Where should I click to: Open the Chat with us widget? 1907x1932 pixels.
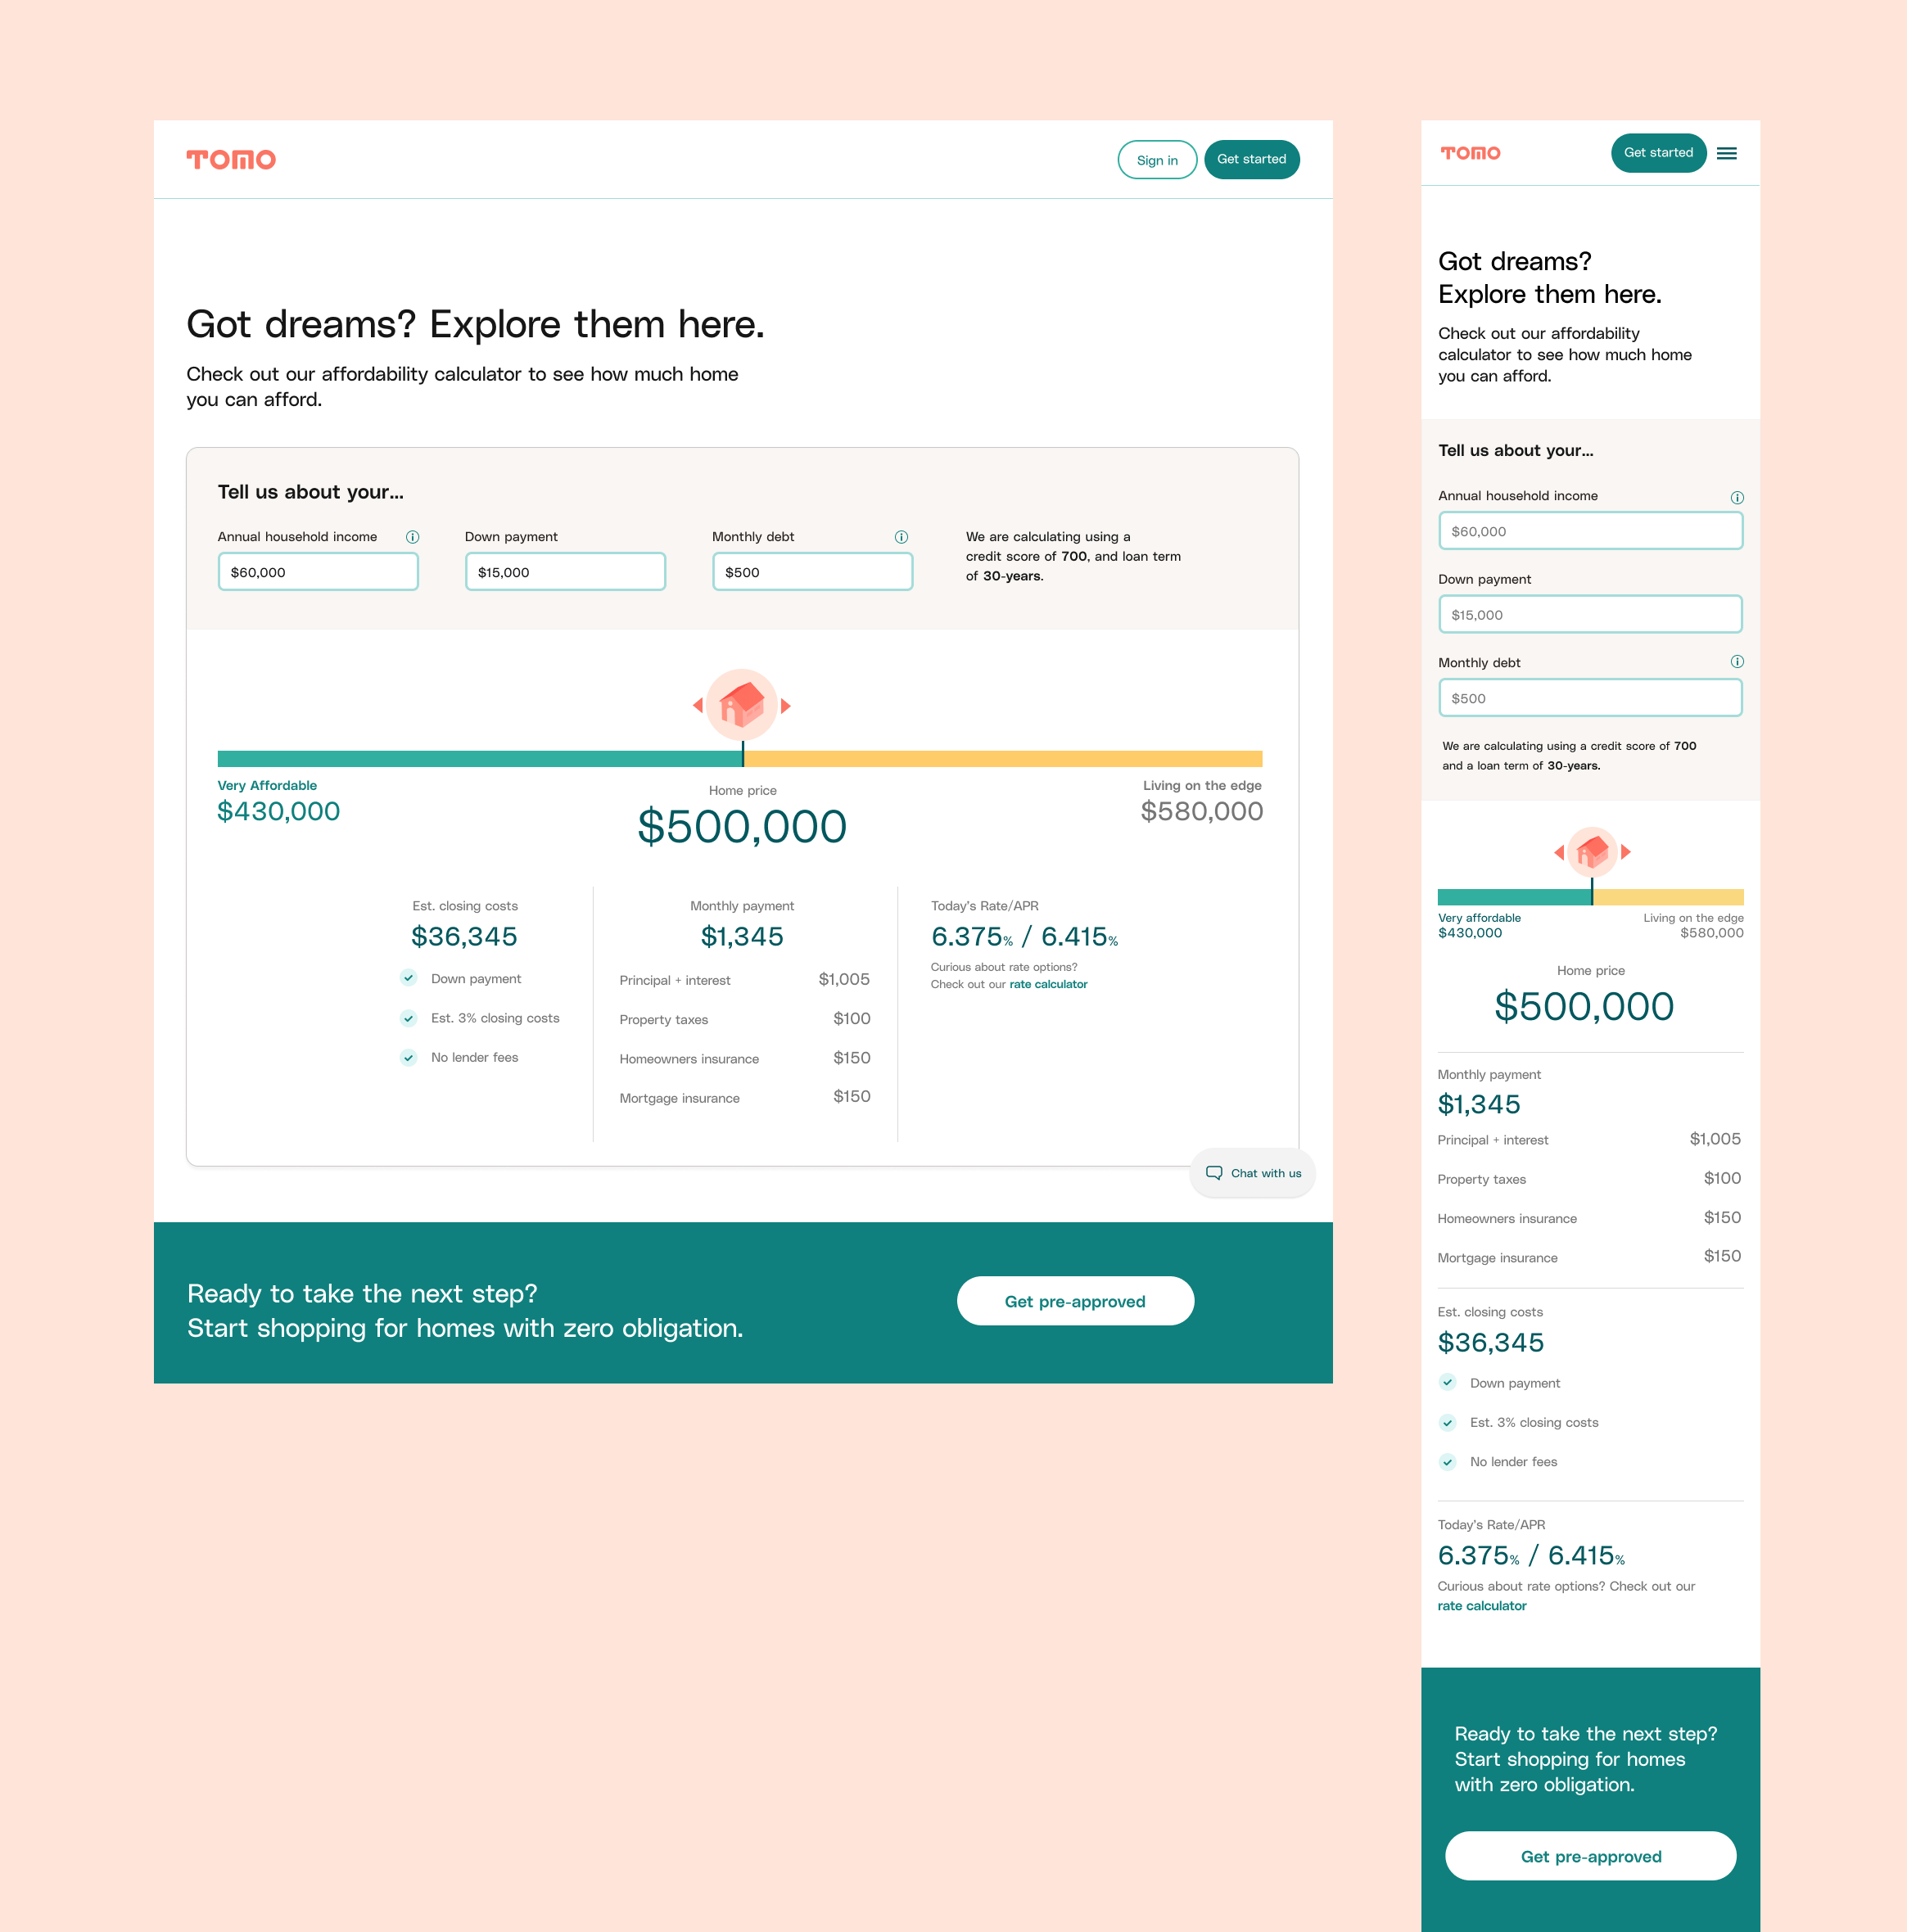(1253, 1173)
